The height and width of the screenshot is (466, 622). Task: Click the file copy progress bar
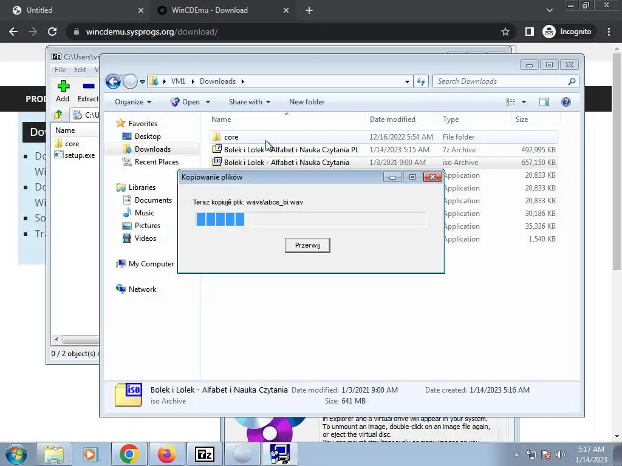(x=311, y=219)
